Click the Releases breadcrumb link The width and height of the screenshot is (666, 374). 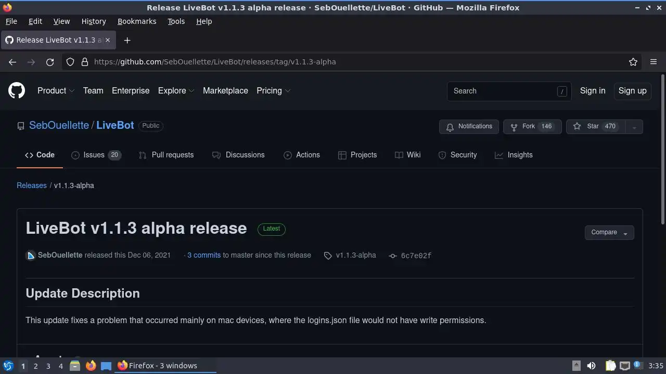[x=32, y=185]
